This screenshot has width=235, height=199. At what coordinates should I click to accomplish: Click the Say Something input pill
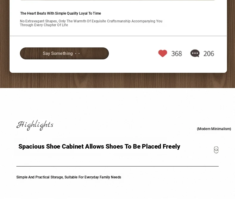(64, 53)
